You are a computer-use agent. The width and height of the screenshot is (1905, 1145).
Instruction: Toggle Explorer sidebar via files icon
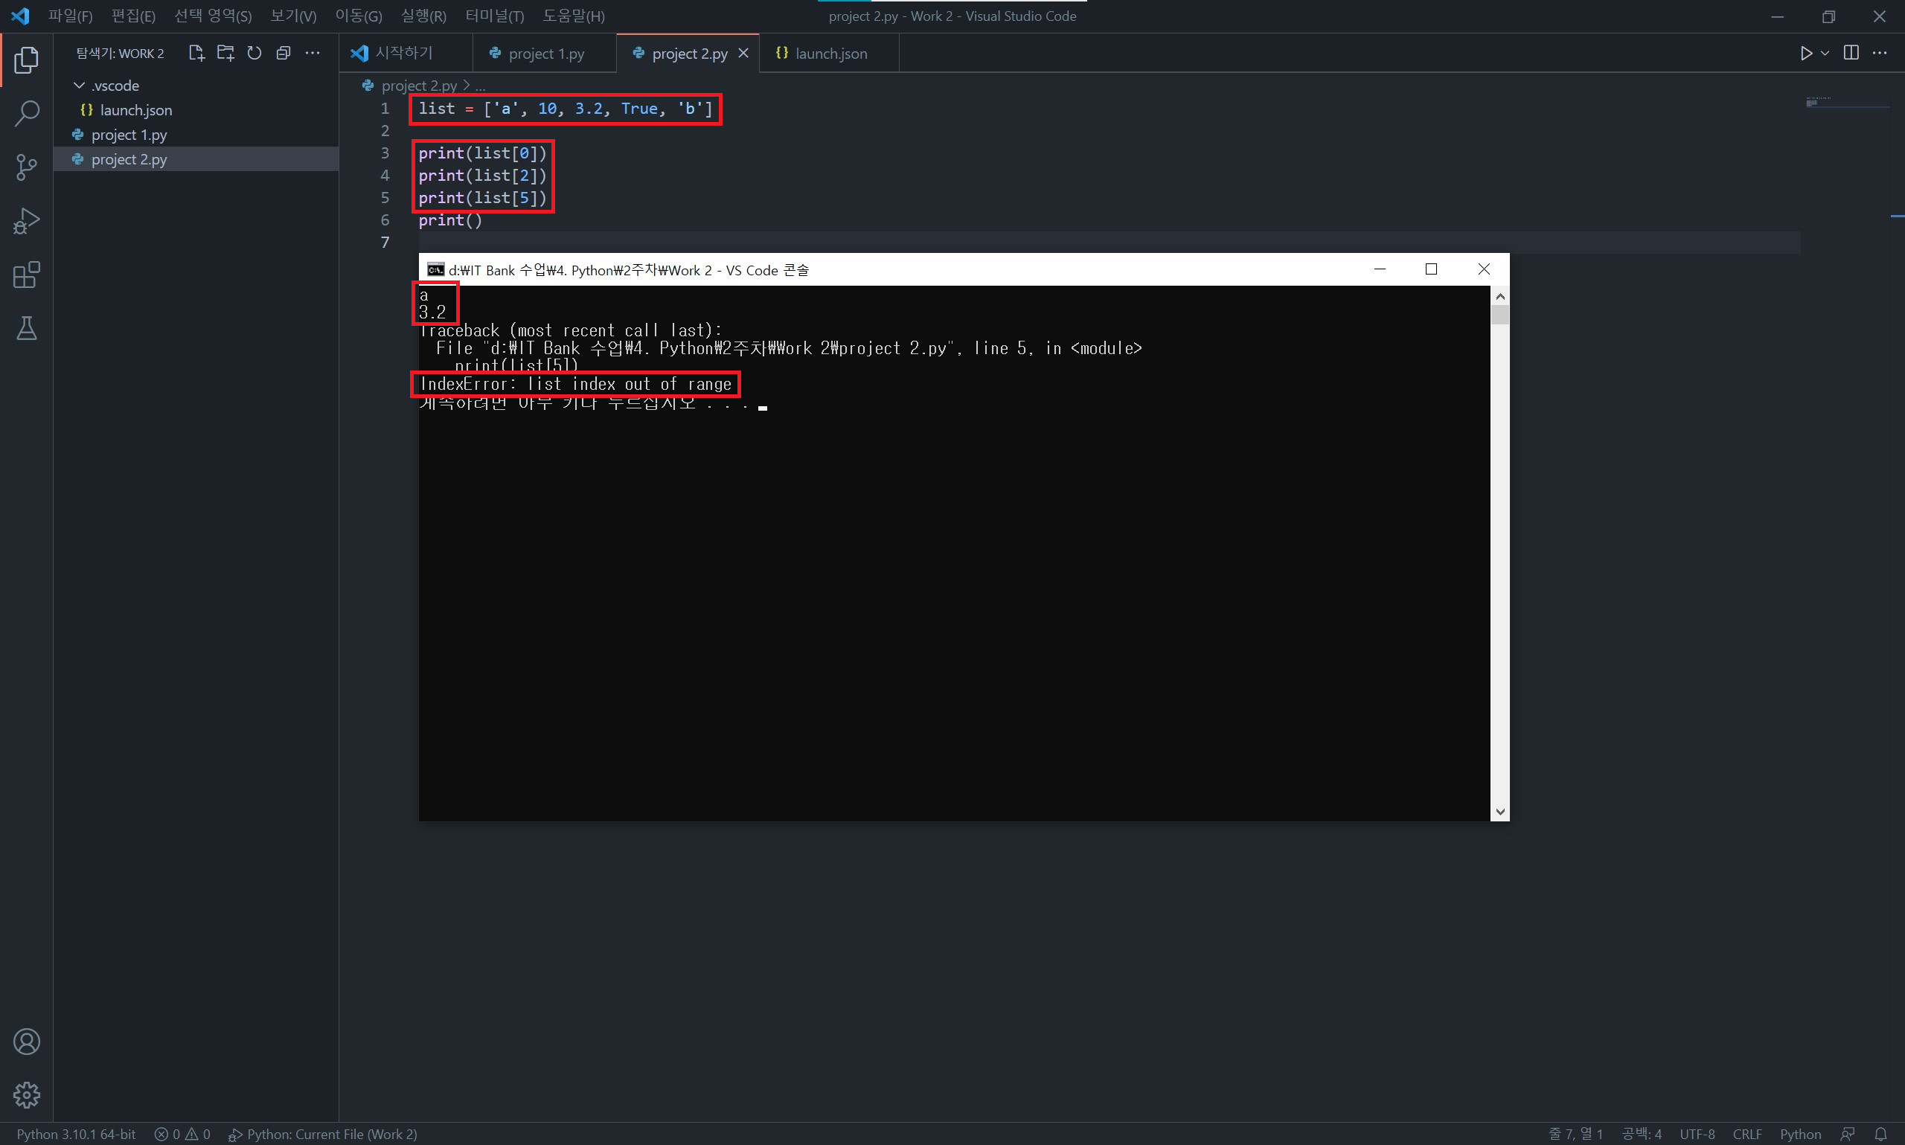click(26, 60)
